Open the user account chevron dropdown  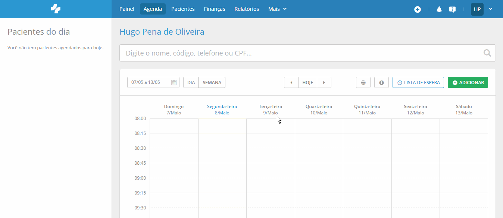pyautogui.click(x=490, y=9)
